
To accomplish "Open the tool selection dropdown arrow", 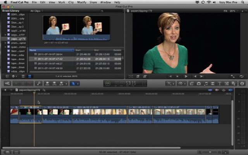I will [x=78, y=84].
